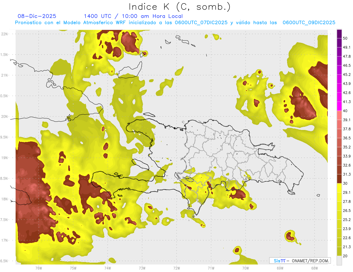The width and height of the screenshot is (353, 272).
Task: Click the chart title 'Indice K (C, somb.)'
Action: pyautogui.click(x=179, y=6)
